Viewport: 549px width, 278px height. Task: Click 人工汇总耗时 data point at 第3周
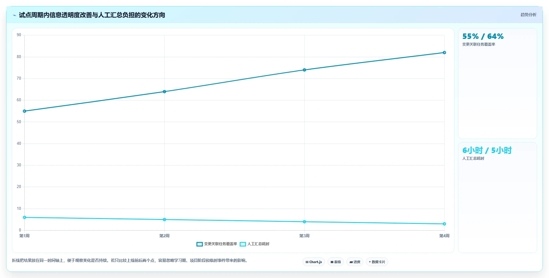[304, 222]
